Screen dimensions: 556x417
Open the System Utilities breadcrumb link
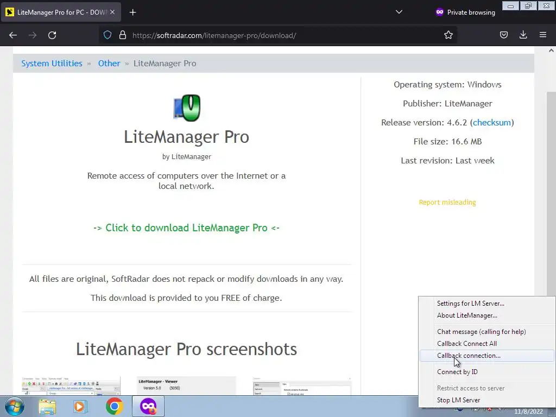tap(52, 64)
